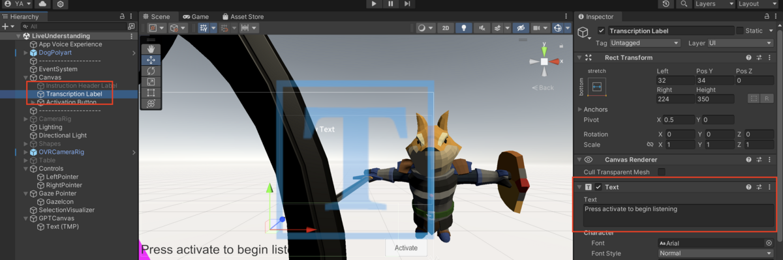Toggle hidden objects visibility eye icon
The width and height of the screenshot is (783, 260).
[x=520, y=28]
